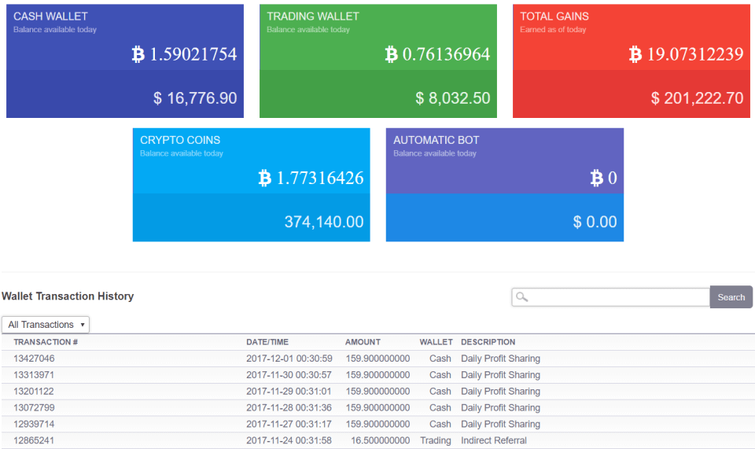Click the Bitcoin icon in Automatic Bot card
The height and width of the screenshot is (449, 755).
[x=597, y=178]
